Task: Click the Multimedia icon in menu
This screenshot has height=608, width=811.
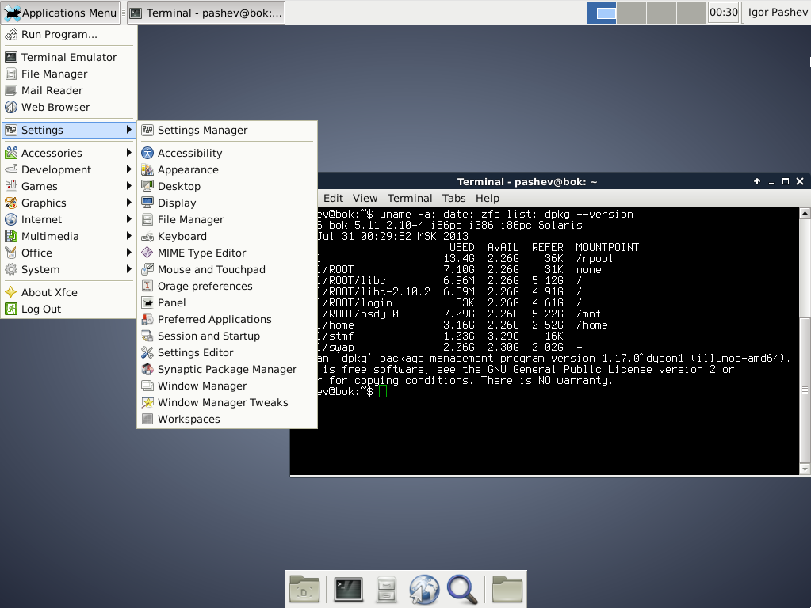Action: pyautogui.click(x=11, y=236)
